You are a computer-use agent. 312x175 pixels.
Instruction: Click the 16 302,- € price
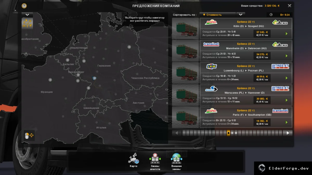point(262,121)
